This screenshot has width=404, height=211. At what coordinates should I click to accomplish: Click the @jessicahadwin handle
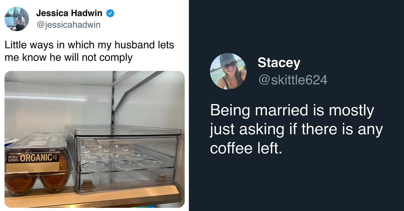coord(68,25)
